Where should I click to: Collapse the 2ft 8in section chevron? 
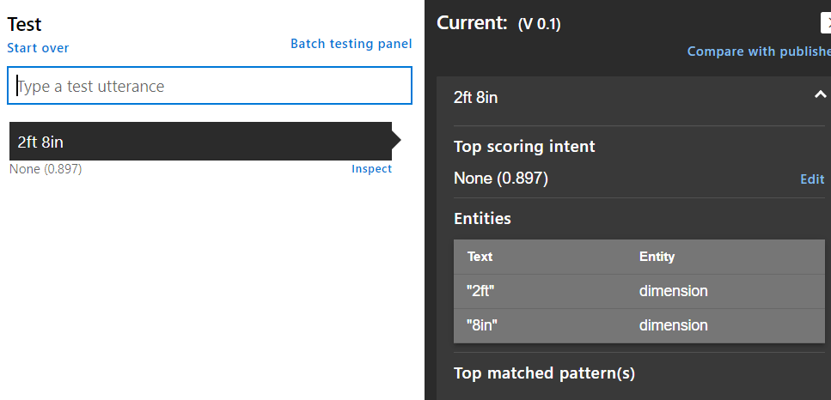point(820,95)
